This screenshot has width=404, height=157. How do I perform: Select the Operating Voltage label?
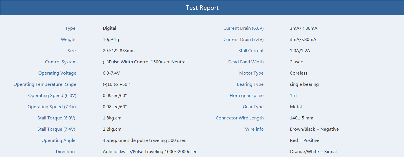pyautogui.click(x=57, y=73)
